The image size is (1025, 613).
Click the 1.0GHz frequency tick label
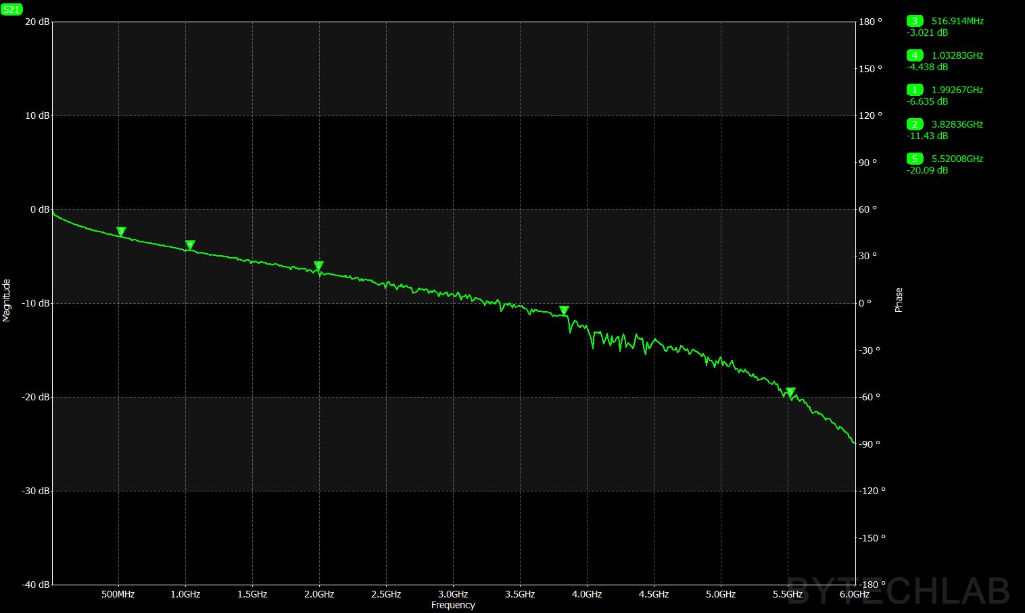coord(185,594)
